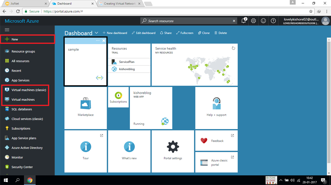Switch to Creating Virtual Network tab

120,4
